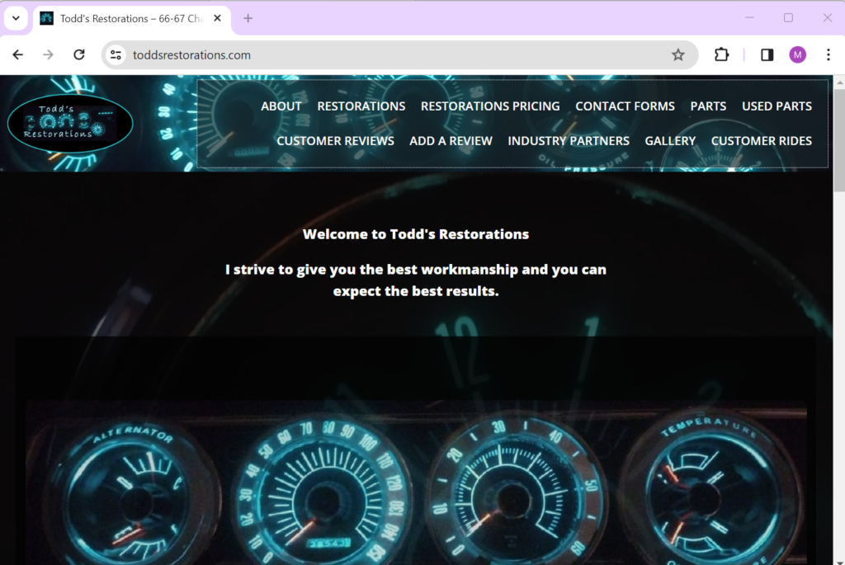This screenshot has height=565, width=845.
Task: Open the Contact Forms page
Action: click(x=625, y=106)
